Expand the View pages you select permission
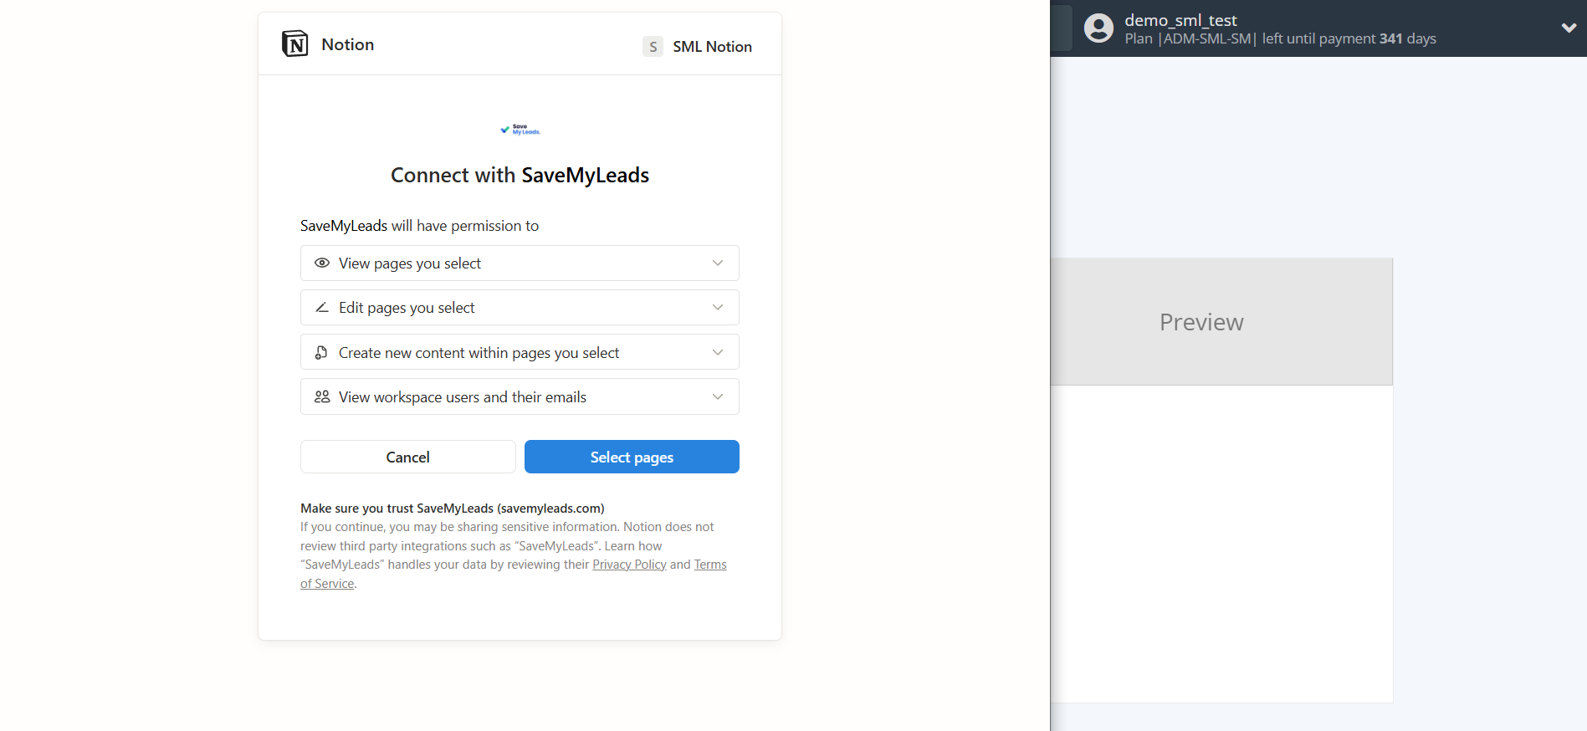 [717, 263]
